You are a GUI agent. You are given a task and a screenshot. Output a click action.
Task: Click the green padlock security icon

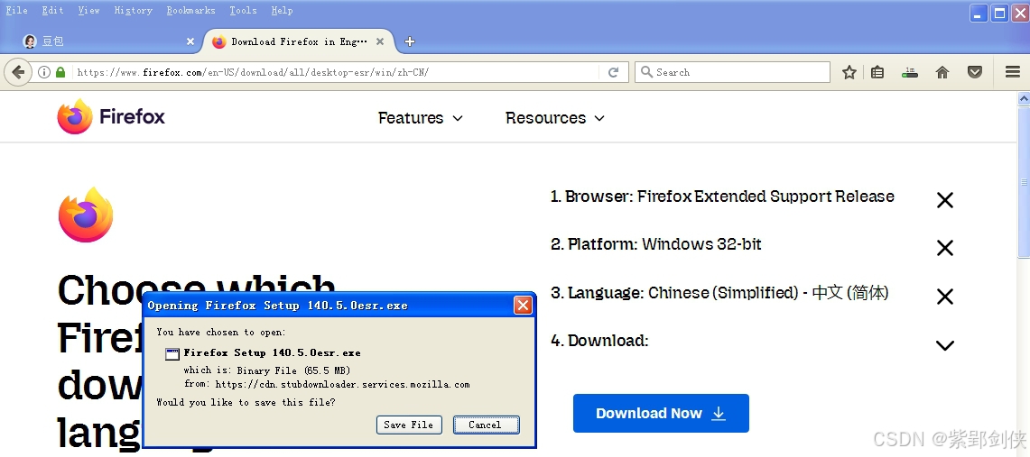click(60, 72)
